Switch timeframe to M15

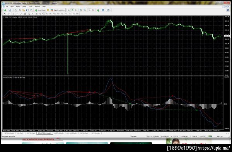pyautogui.click(x=54, y=14)
